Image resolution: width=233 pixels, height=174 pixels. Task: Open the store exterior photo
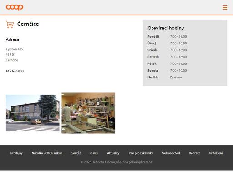[x=33, y=113]
